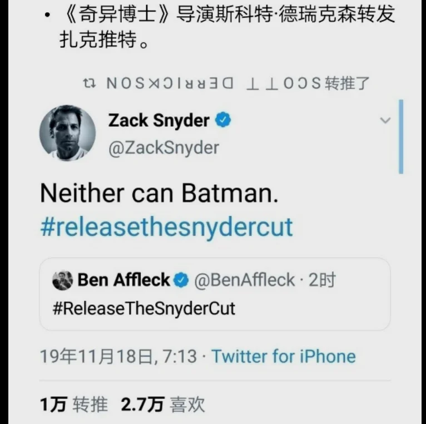
Task: Click the Ben Affleck name in quoted tweet
Action: click(123, 280)
